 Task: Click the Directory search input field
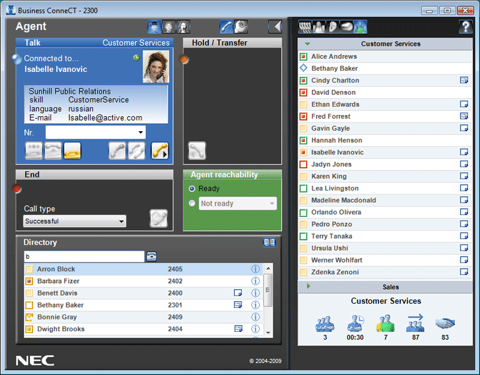[84, 257]
